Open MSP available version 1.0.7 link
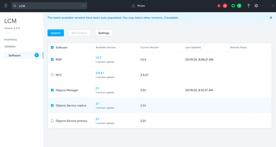The image size is (276, 147). coord(98,58)
